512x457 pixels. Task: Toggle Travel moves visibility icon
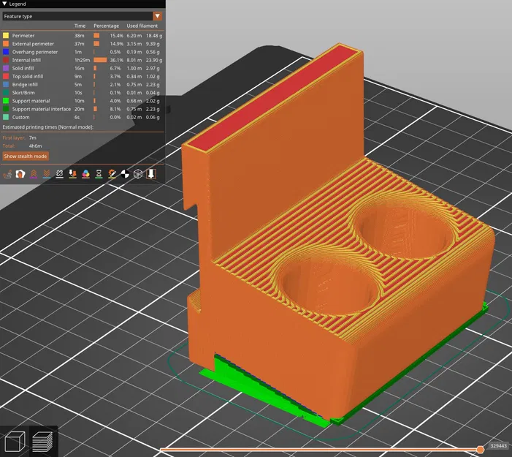7,174
